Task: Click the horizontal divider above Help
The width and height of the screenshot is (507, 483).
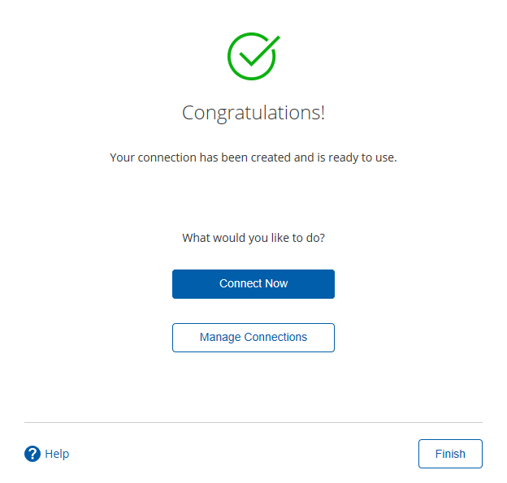Action: click(x=253, y=422)
